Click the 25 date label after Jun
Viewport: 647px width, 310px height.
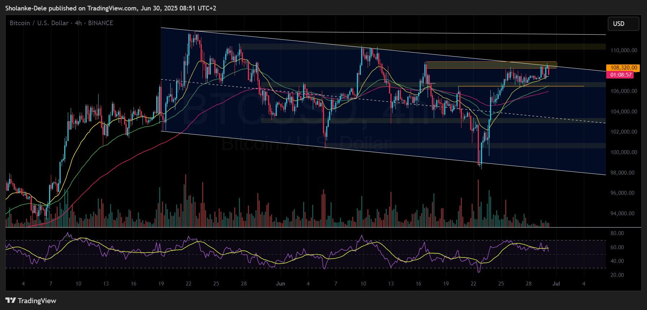[x=501, y=284]
